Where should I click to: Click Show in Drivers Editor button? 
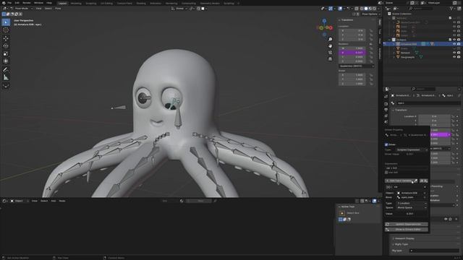coord(407,230)
